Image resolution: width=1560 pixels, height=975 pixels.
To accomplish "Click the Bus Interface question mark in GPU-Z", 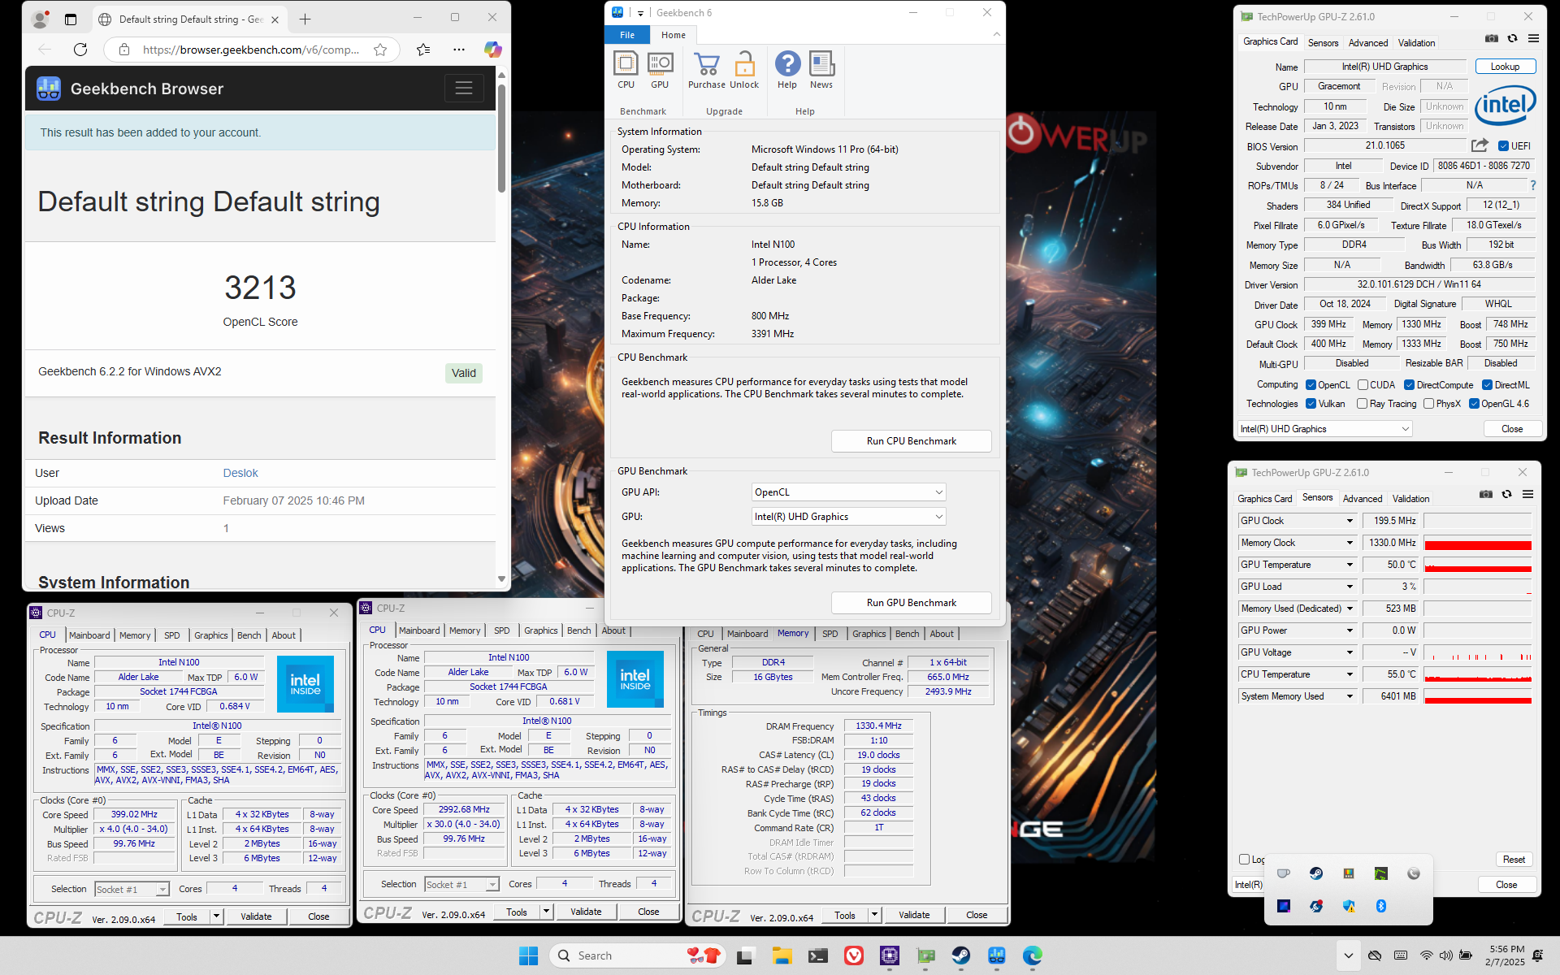I will pos(1532,185).
